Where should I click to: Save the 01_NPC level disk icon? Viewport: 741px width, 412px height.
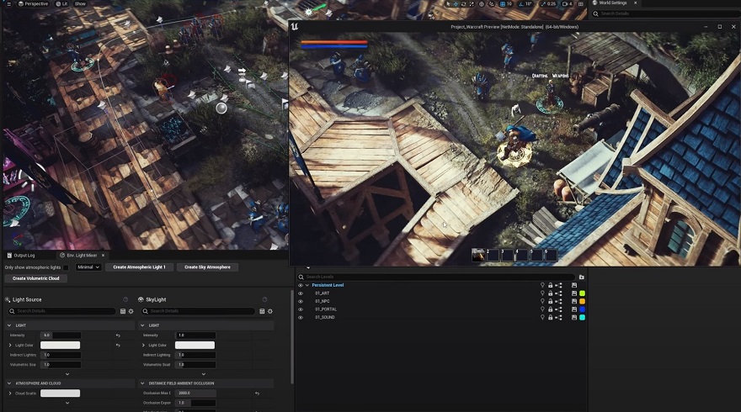click(x=574, y=302)
